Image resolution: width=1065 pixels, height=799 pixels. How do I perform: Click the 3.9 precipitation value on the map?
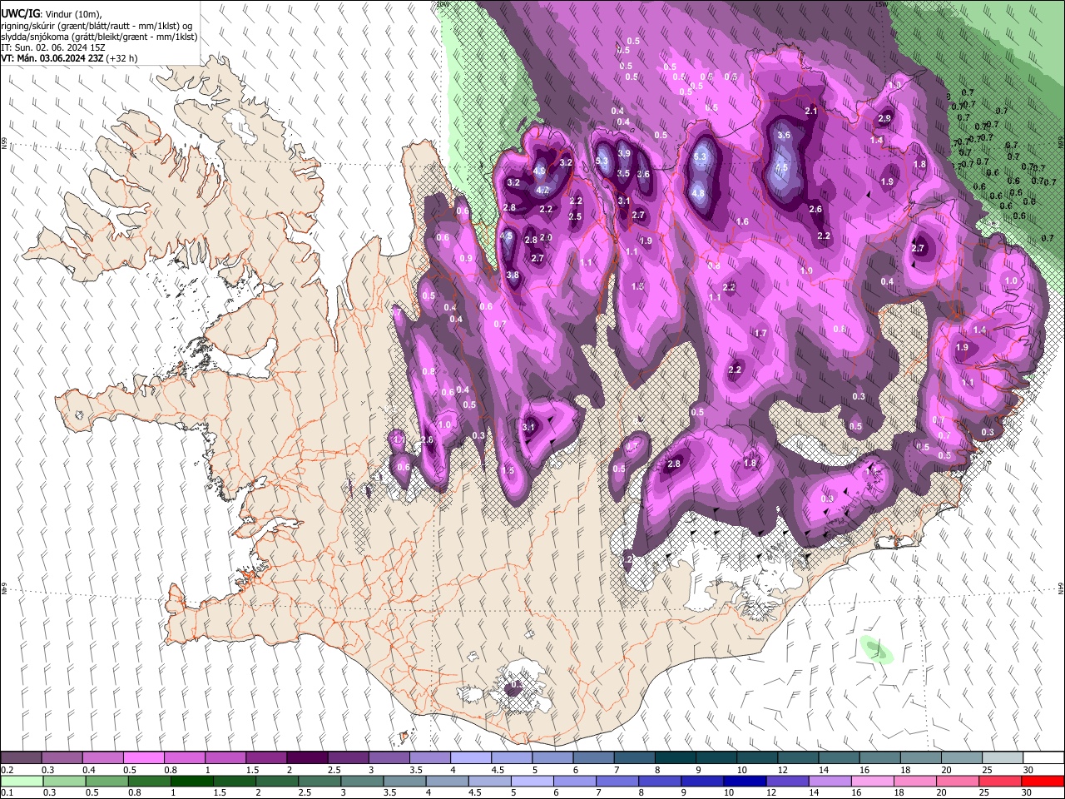(x=624, y=154)
